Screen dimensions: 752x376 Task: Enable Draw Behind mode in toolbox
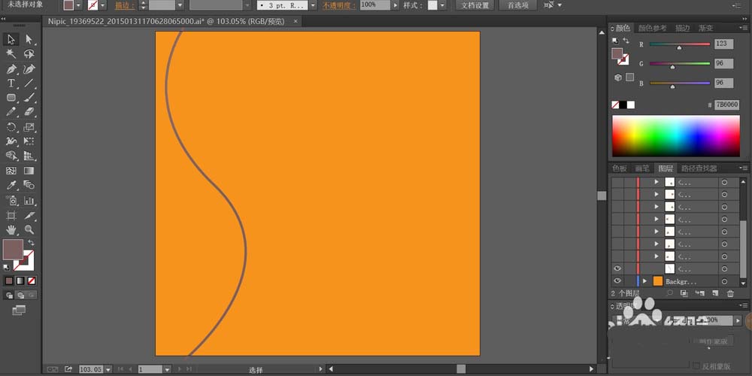tap(20, 295)
